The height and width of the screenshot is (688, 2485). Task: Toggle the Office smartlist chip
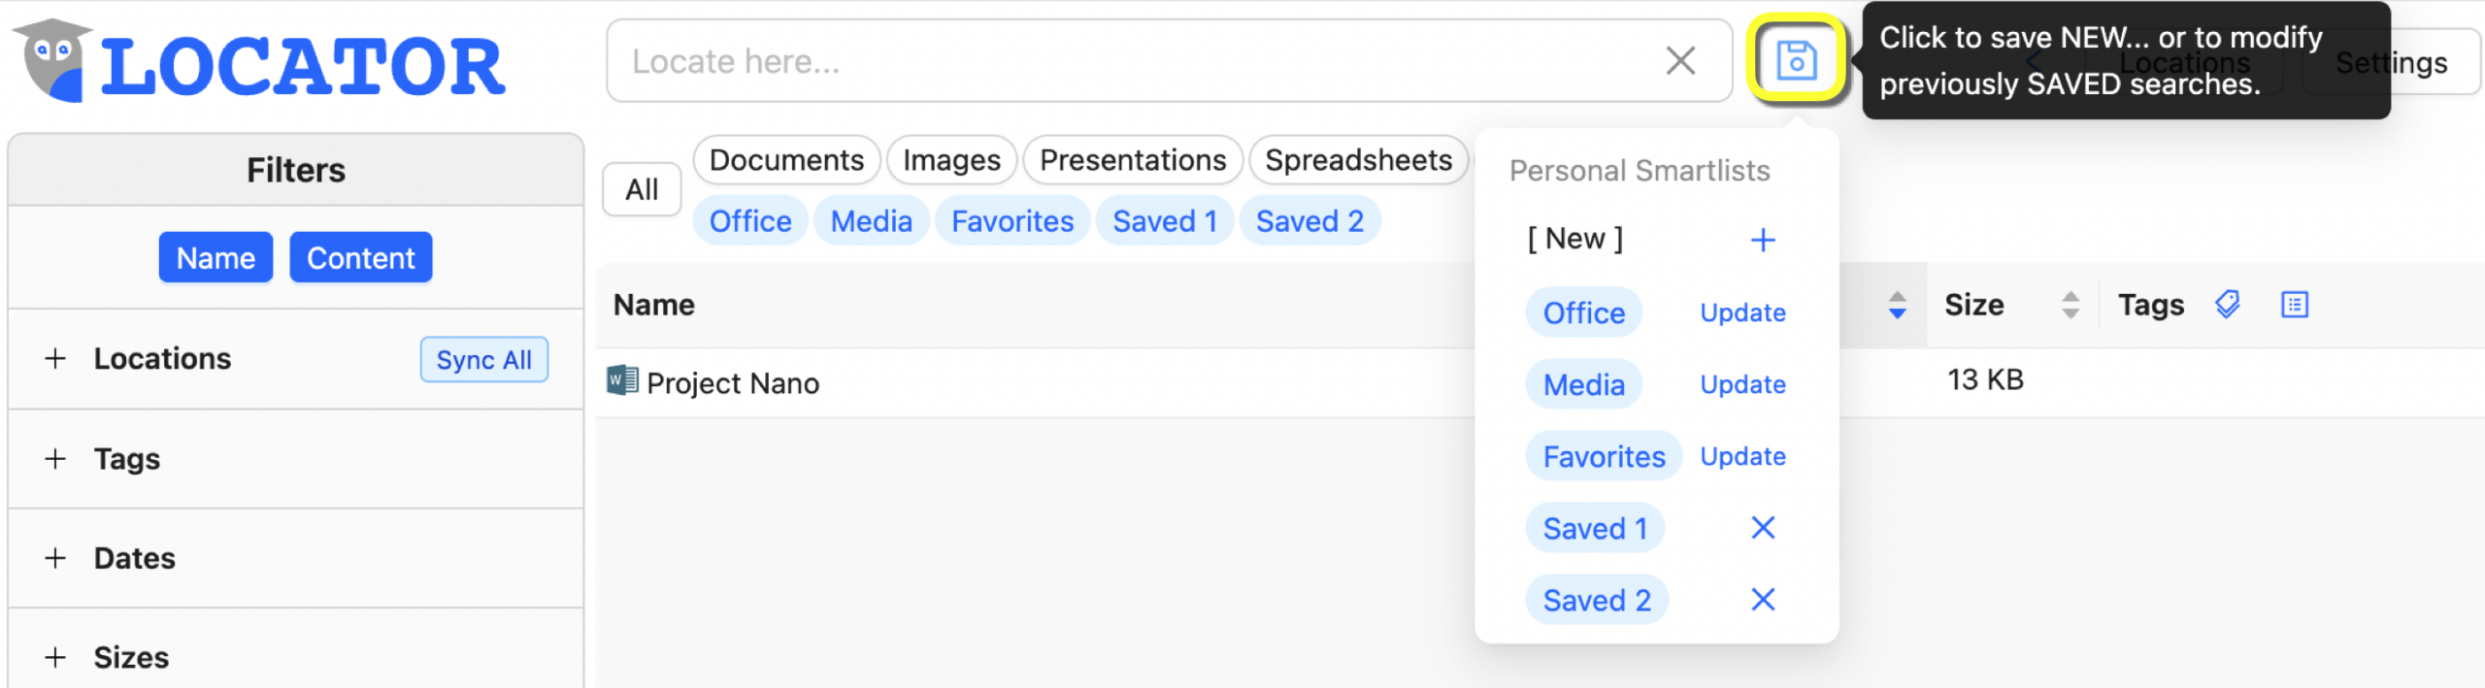coord(749,220)
